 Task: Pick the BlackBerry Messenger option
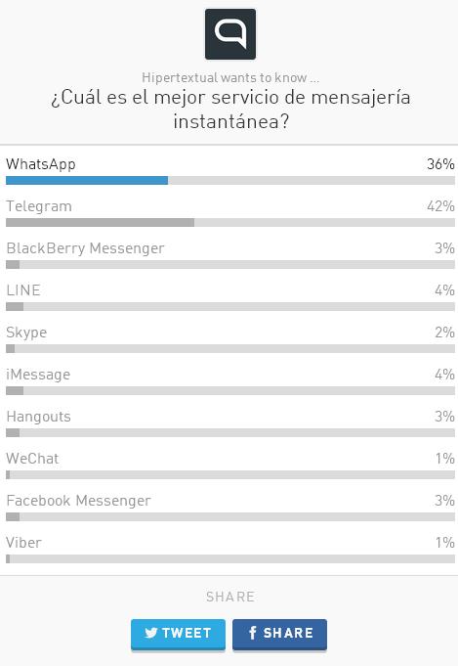click(x=230, y=255)
